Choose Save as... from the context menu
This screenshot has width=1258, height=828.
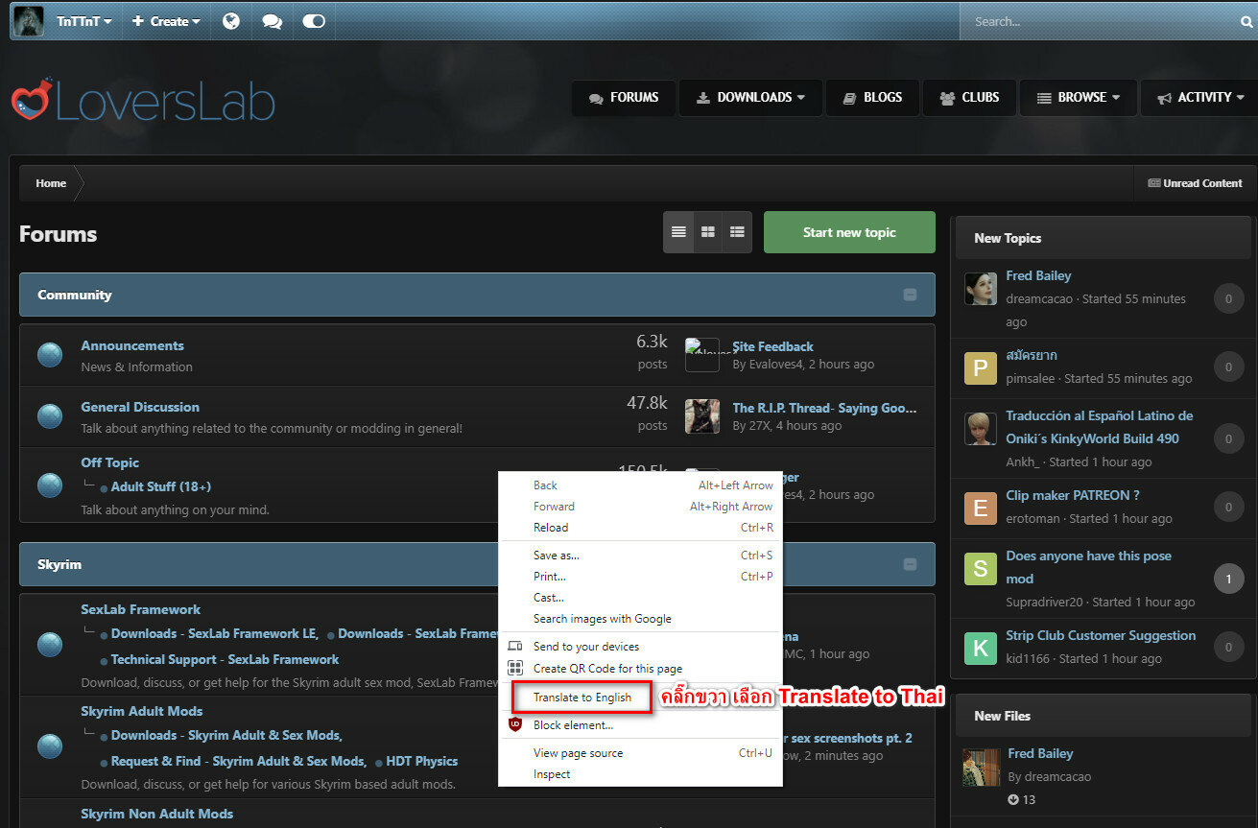pyautogui.click(x=640, y=556)
